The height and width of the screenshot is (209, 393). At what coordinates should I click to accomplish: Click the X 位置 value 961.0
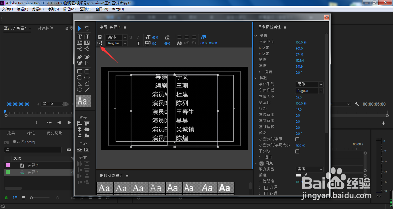(x=299, y=48)
